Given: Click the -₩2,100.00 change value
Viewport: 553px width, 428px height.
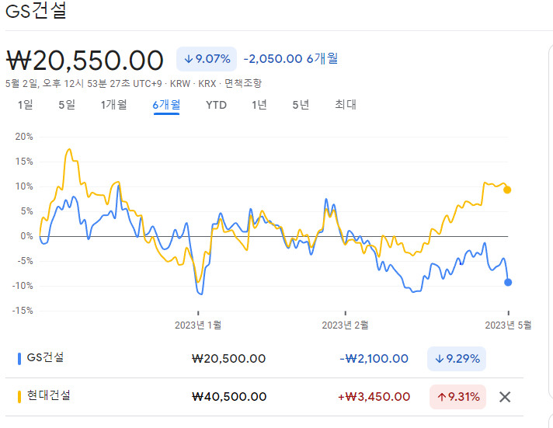Looking at the screenshot, I should 374,359.
